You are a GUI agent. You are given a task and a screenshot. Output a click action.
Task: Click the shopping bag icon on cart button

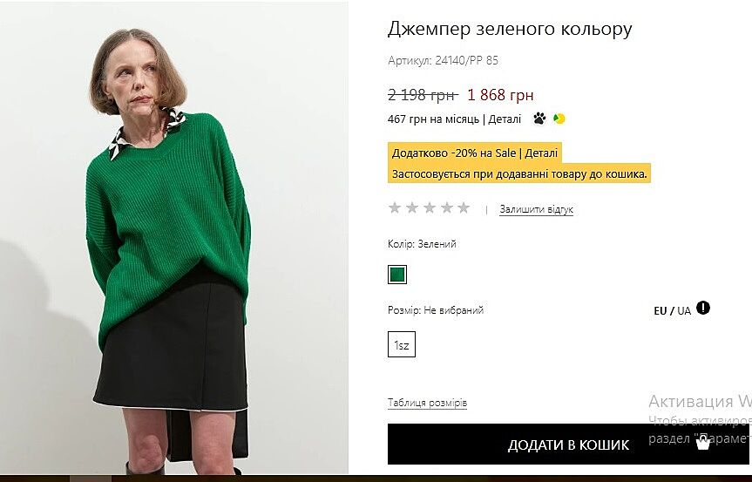(703, 444)
